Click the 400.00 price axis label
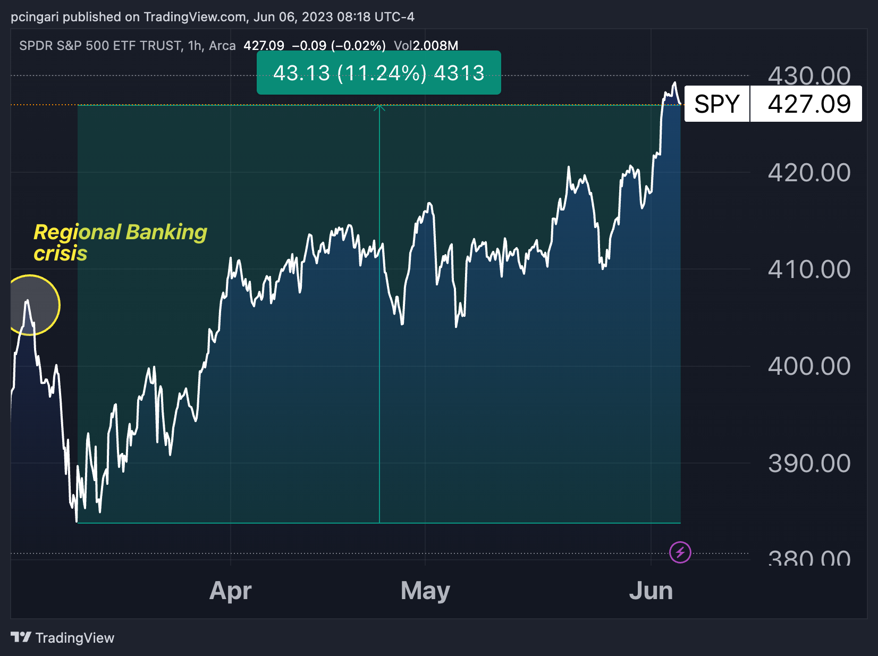 [809, 366]
